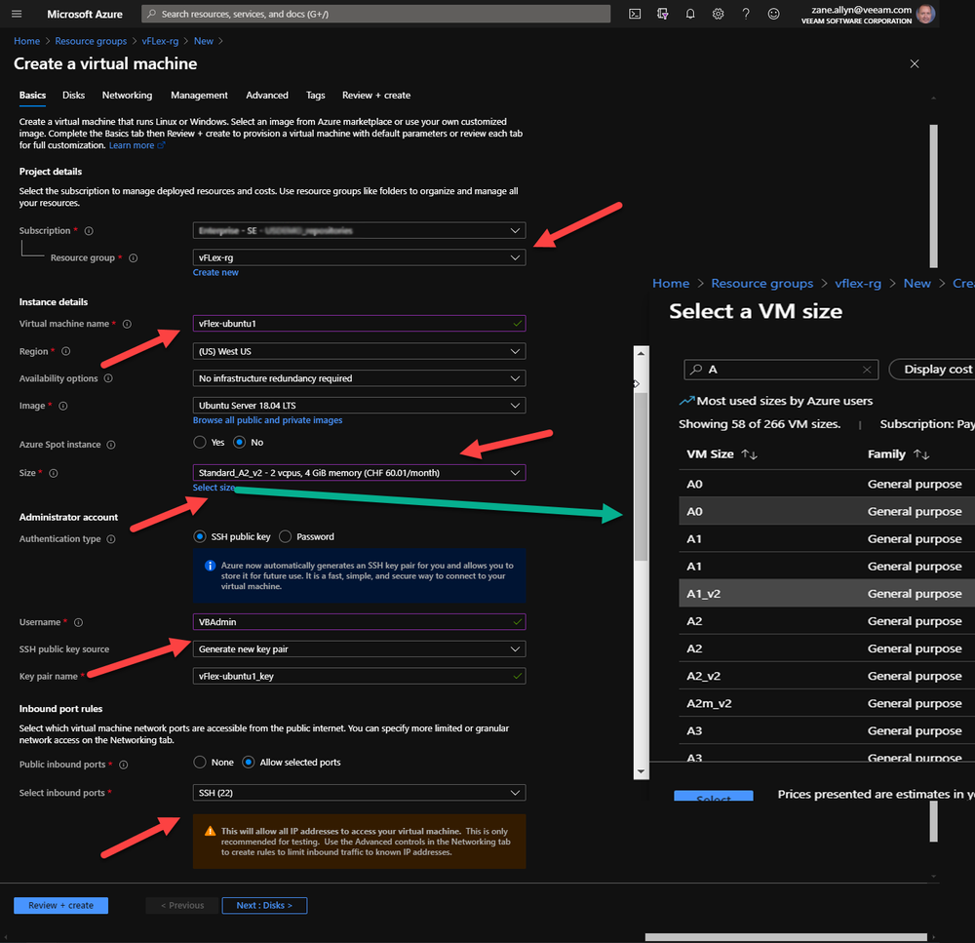
Task: Switch to the Advanced tab
Action: (x=267, y=96)
